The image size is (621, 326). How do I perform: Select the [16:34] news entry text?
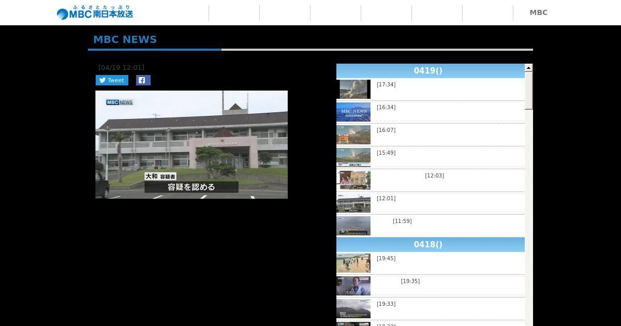[386, 107]
